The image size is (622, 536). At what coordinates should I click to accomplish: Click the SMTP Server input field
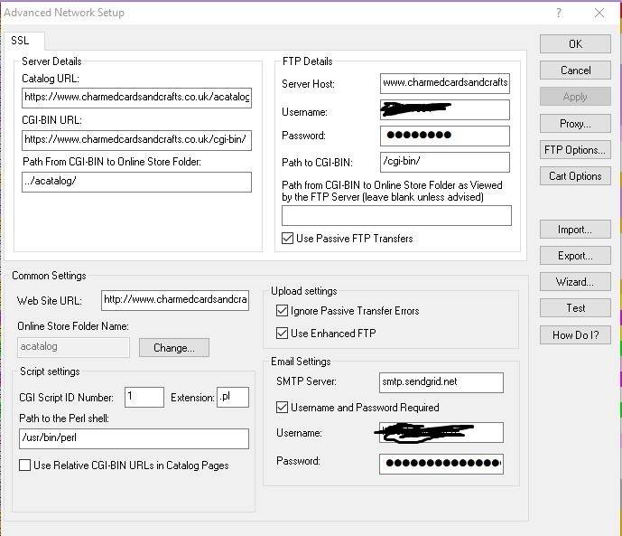pyautogui.click(x=441, y=382)
